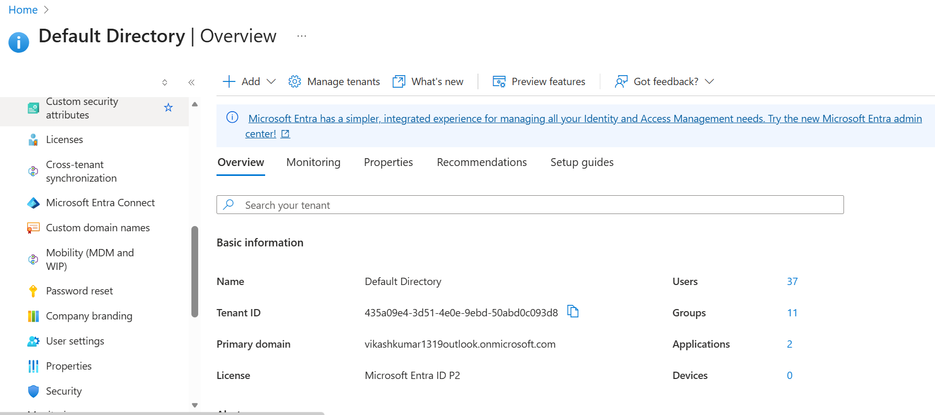Image resolution: width=935 pixels, height=415 pixels.
Task: Click the What's new external-link icon
Action: point(399,81)
